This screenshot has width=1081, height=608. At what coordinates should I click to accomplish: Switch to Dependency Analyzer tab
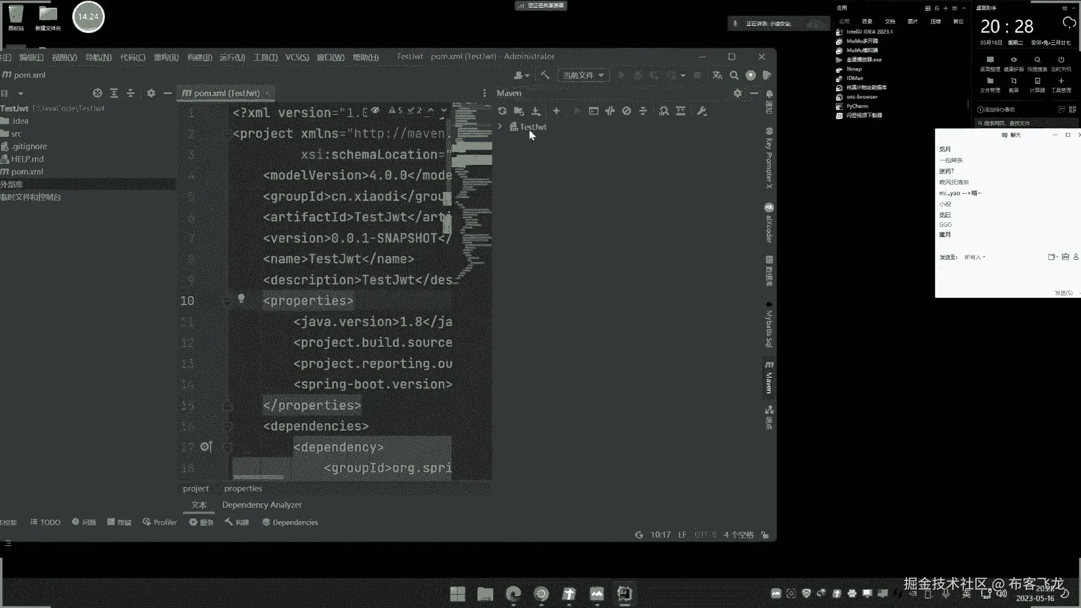pyautogui.click(x=262, y=505)
